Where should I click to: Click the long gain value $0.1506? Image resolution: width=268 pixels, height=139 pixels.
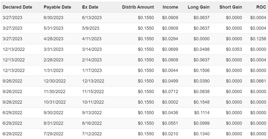click(202, 71)
